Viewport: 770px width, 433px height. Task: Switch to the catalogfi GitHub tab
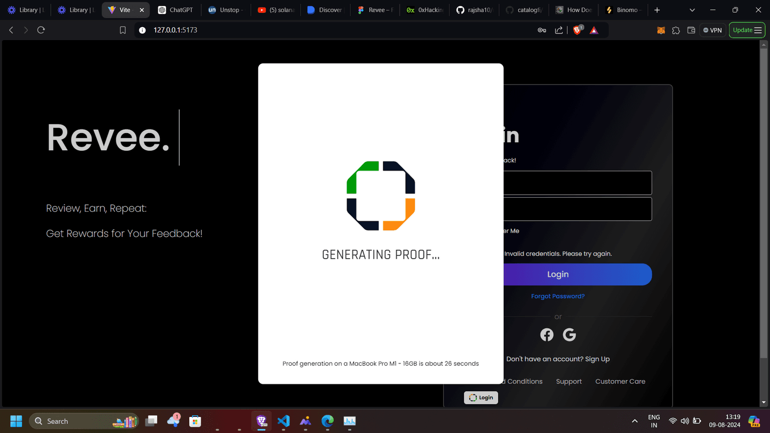[524, 10]
